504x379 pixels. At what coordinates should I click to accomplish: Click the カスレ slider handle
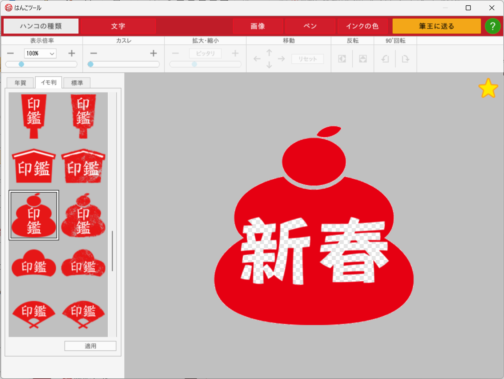(90, 64)
